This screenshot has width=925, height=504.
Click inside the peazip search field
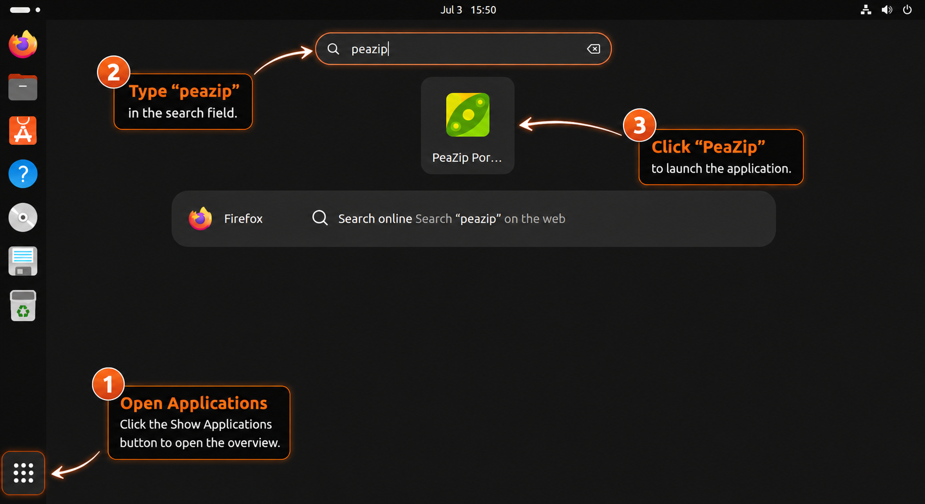pyautogui.click(x=463, y=49)
